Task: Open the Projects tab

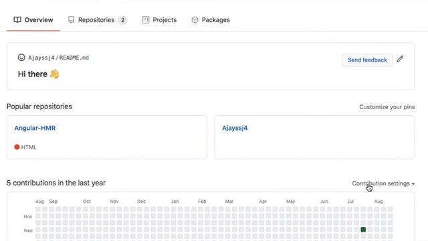Action: pyautogui.click(x=159, y=20)
